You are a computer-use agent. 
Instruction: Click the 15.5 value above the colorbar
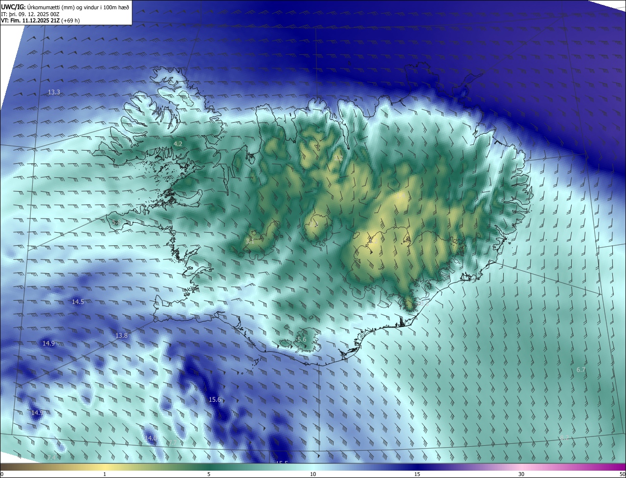282,462
